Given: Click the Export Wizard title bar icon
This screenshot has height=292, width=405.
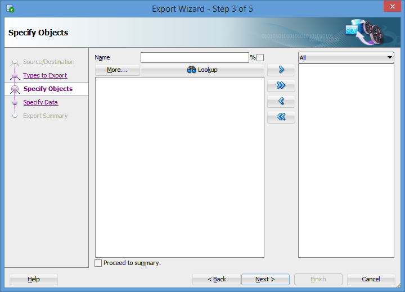Looking at the screenshot, I should click(x=10, y=8).
